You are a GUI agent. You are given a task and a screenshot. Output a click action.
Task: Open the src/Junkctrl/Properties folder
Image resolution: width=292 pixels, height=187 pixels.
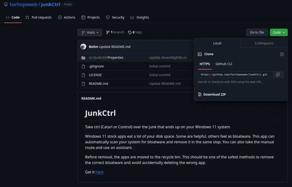[x=106, y=58]
